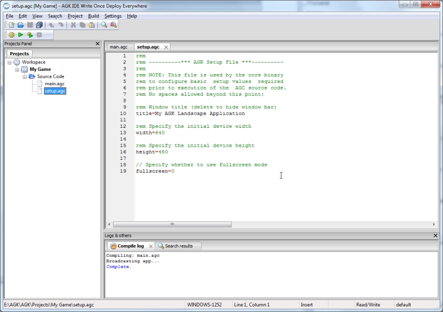Collapse the Workspace tree node
This screenshot has width=443, height=312.
(x=10, y=62)
